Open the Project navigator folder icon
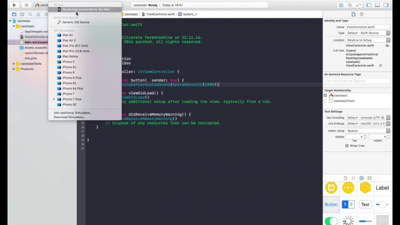Viewport: 400px width, 225px height. (14, 14)
